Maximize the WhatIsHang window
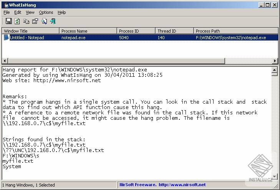The width and height of the screenshot is (280, 190). click(267, 5)
